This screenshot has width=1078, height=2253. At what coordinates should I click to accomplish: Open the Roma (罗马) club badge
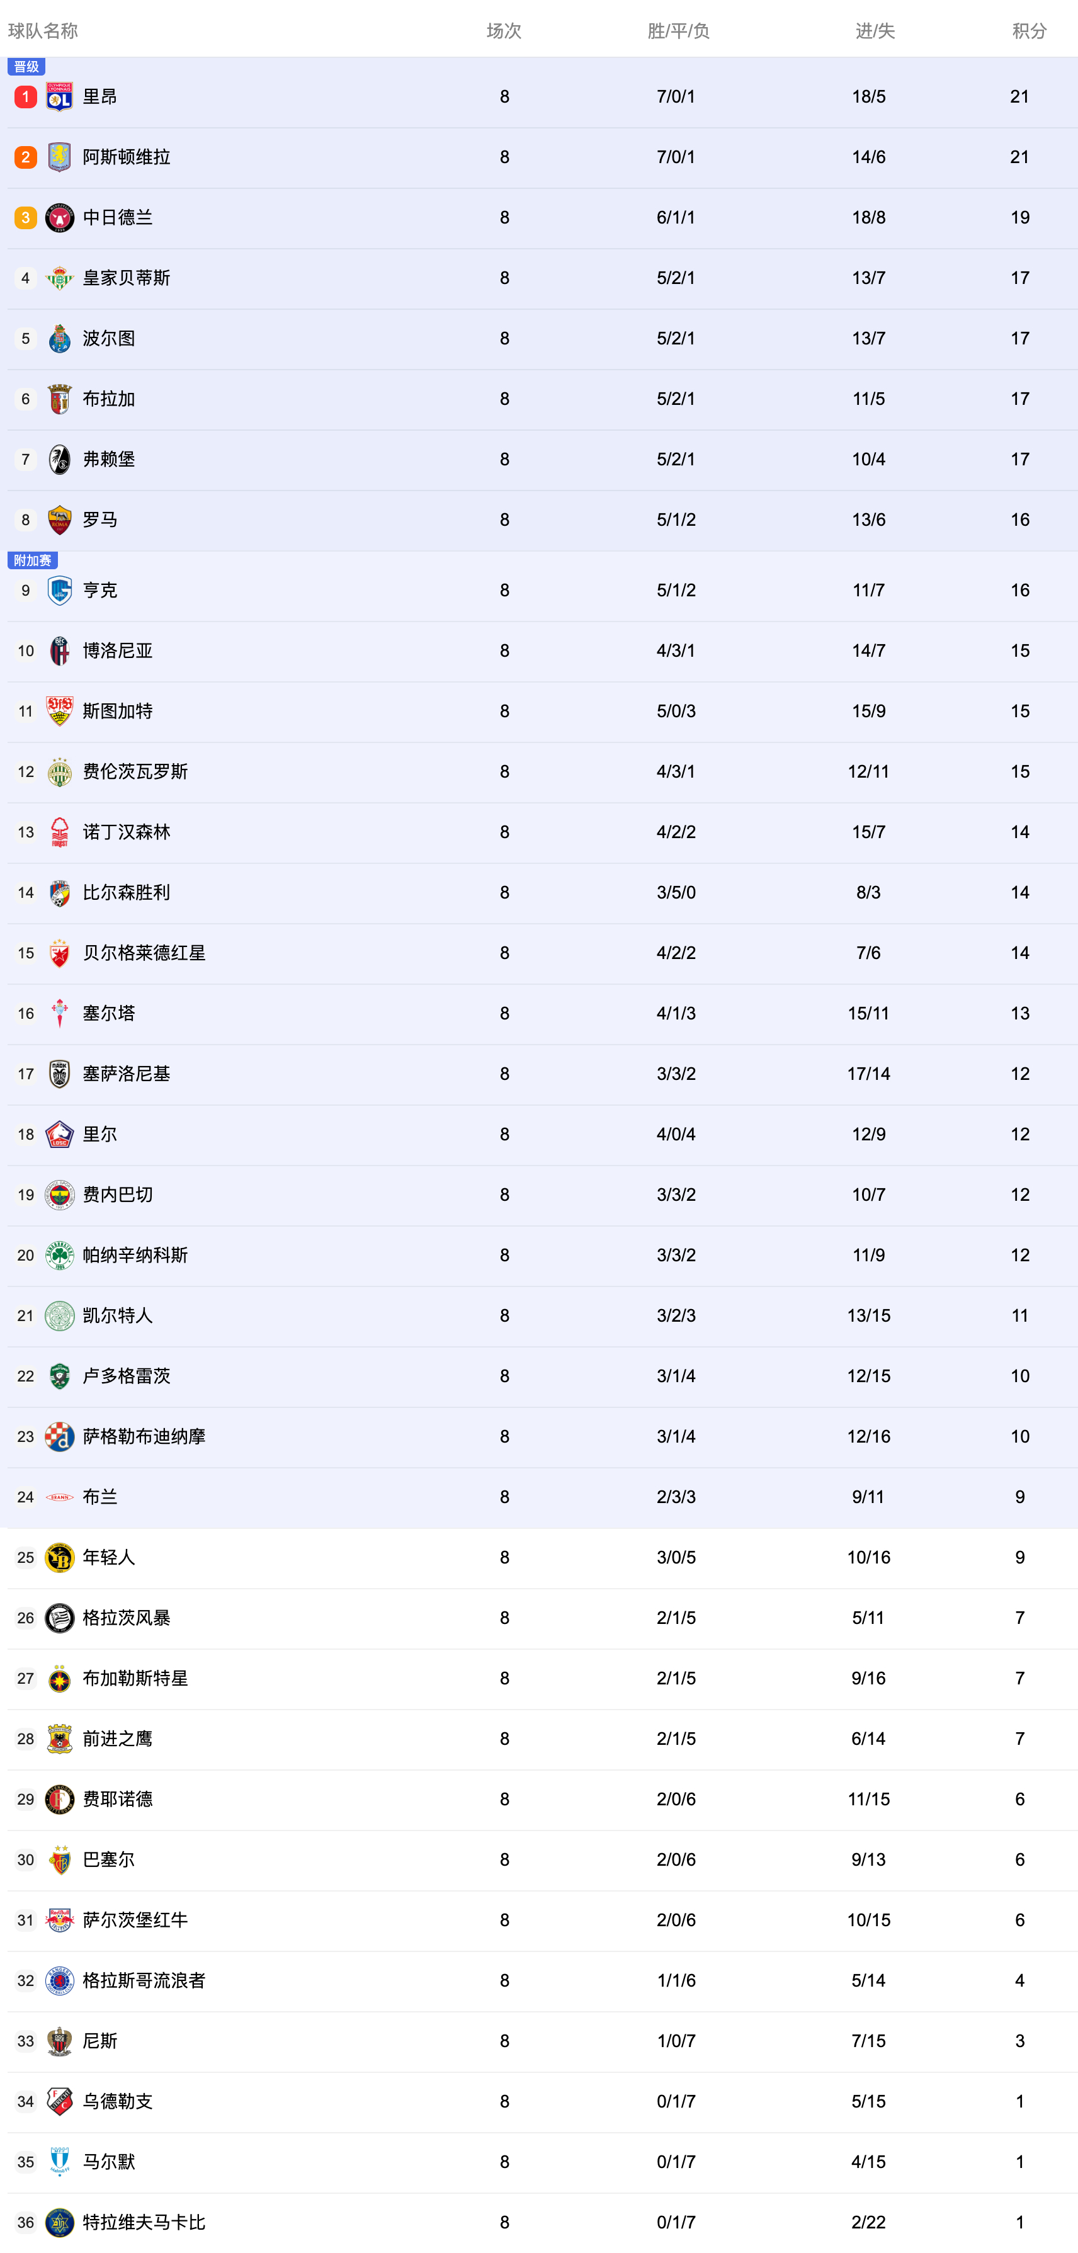[59, 520]
